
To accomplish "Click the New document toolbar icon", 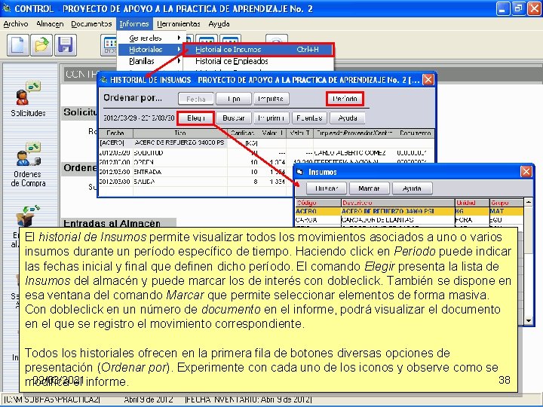I will pos(17,45).
